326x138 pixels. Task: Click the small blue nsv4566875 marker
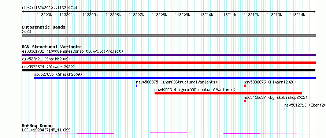point(137,86)
